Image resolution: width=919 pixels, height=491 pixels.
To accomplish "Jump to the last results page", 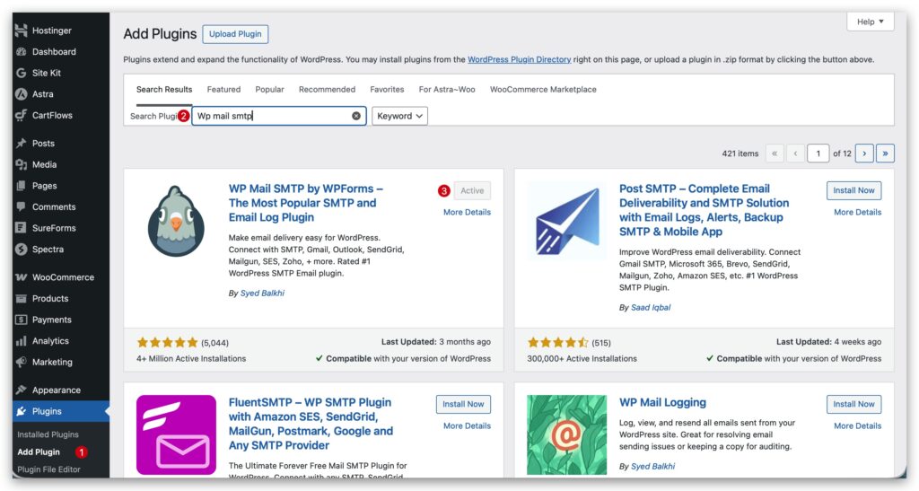I will tap(885, 153).
